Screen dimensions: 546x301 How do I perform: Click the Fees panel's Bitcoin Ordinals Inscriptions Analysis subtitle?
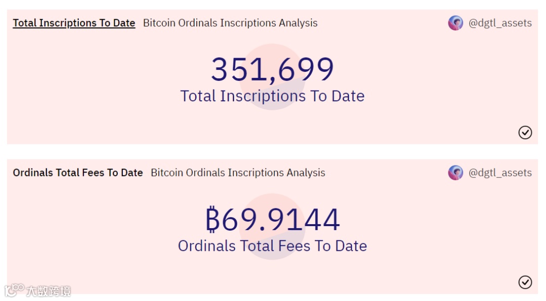(238, 173)
